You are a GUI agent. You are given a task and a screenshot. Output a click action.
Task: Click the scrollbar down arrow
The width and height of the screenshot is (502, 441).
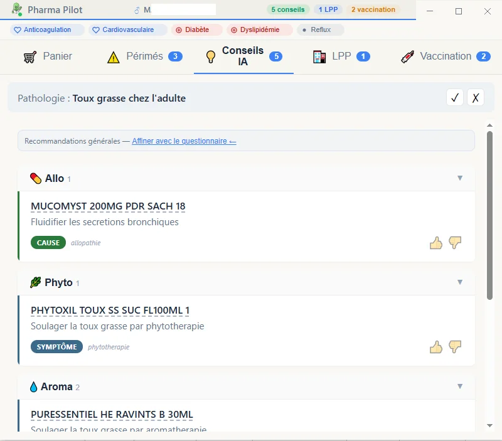click(489, 425)
